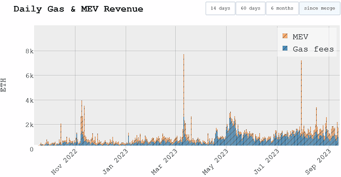Image resolution: width=341 pixels, height=177 pixels.
Task: Toggle the orange MEV legend swatch
Action: click(285, 36)
